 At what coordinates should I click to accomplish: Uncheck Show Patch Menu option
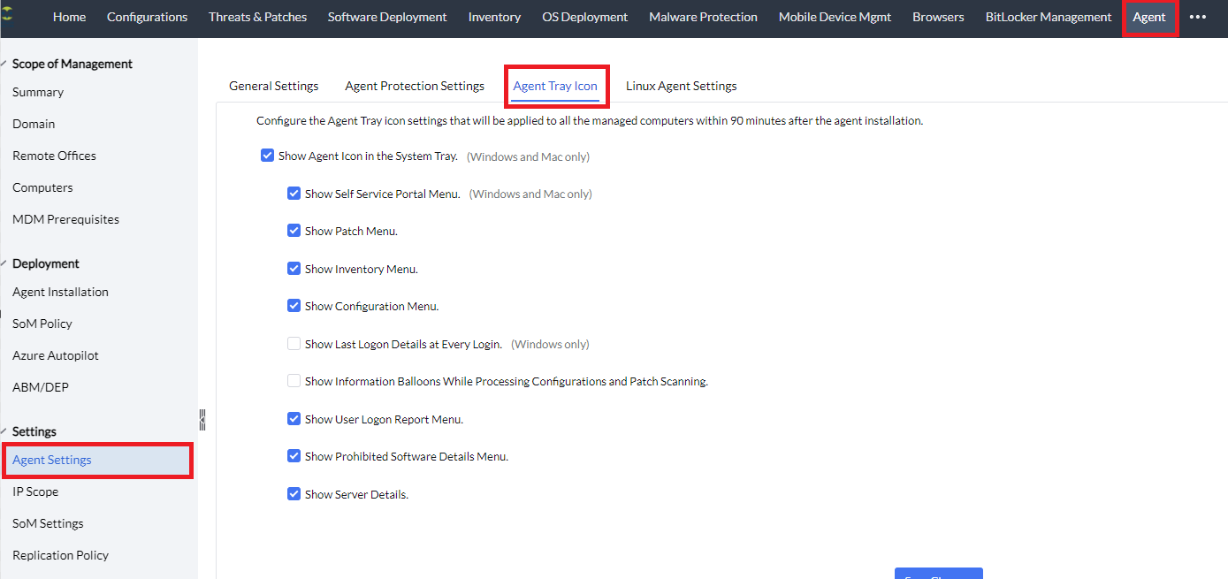(x=294, y=231)
